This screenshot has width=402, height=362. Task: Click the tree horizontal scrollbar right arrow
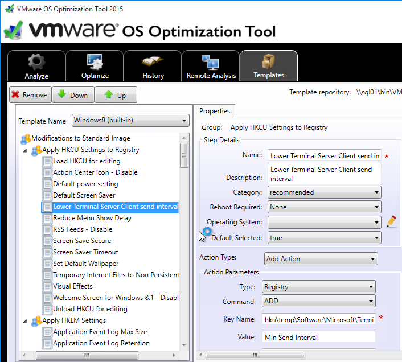point(174,355)
